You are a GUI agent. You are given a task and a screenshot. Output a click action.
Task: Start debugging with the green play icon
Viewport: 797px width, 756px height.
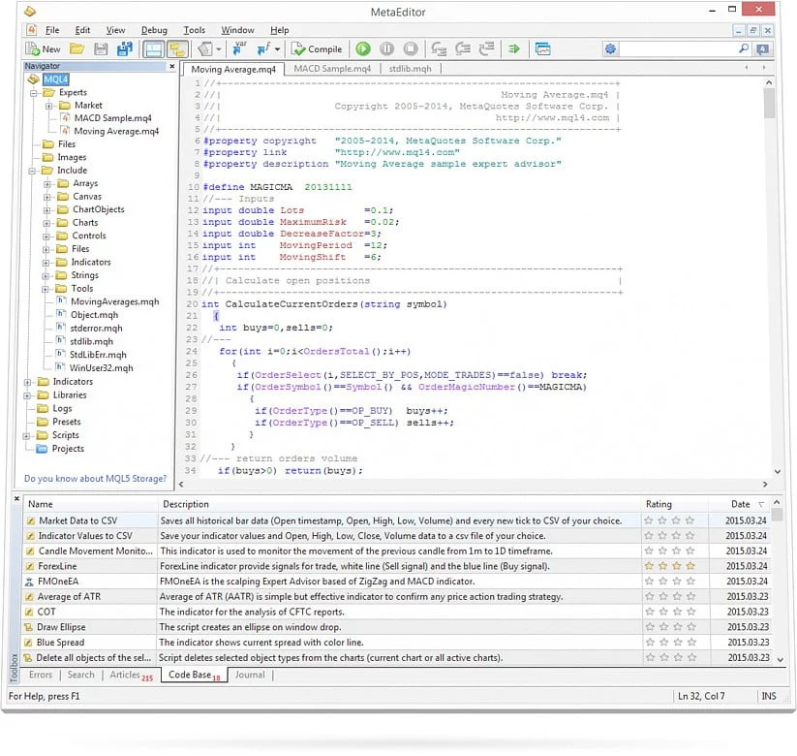pyautogui.click(x=362, y=48)
